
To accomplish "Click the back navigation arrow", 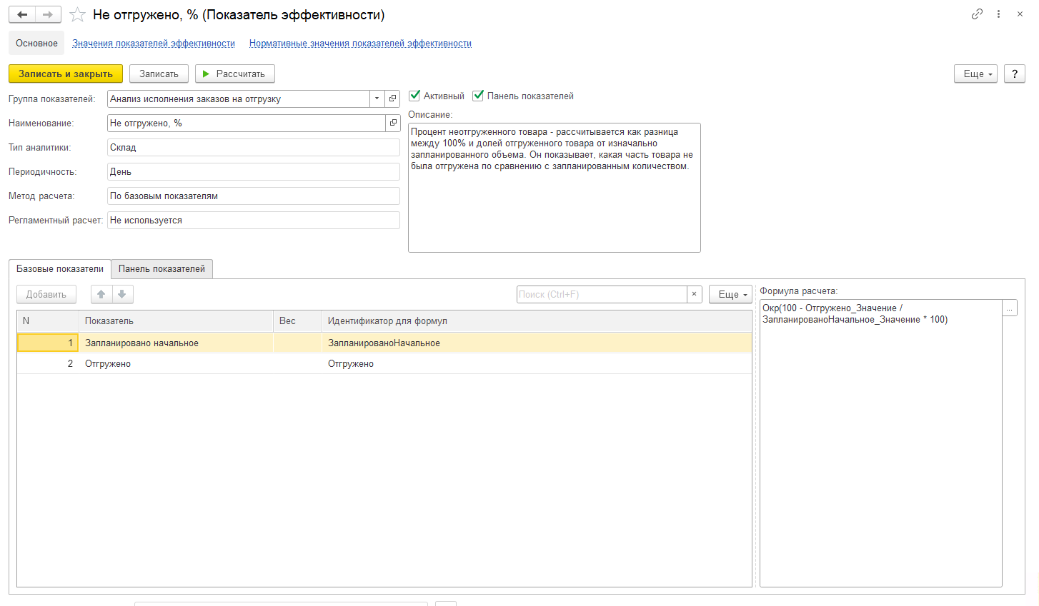I will tap(22, 15).
